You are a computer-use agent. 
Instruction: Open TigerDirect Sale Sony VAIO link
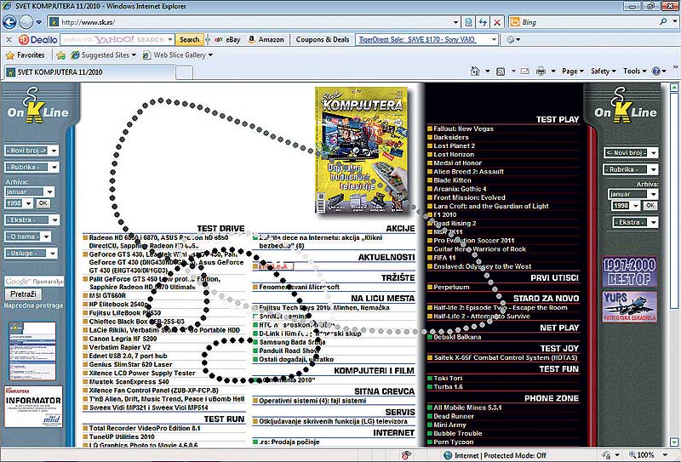[417, 39]
